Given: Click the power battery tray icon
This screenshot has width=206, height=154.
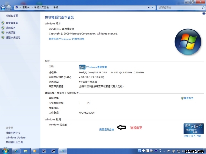Looking at the screenshot, I should tap(173, 151).
